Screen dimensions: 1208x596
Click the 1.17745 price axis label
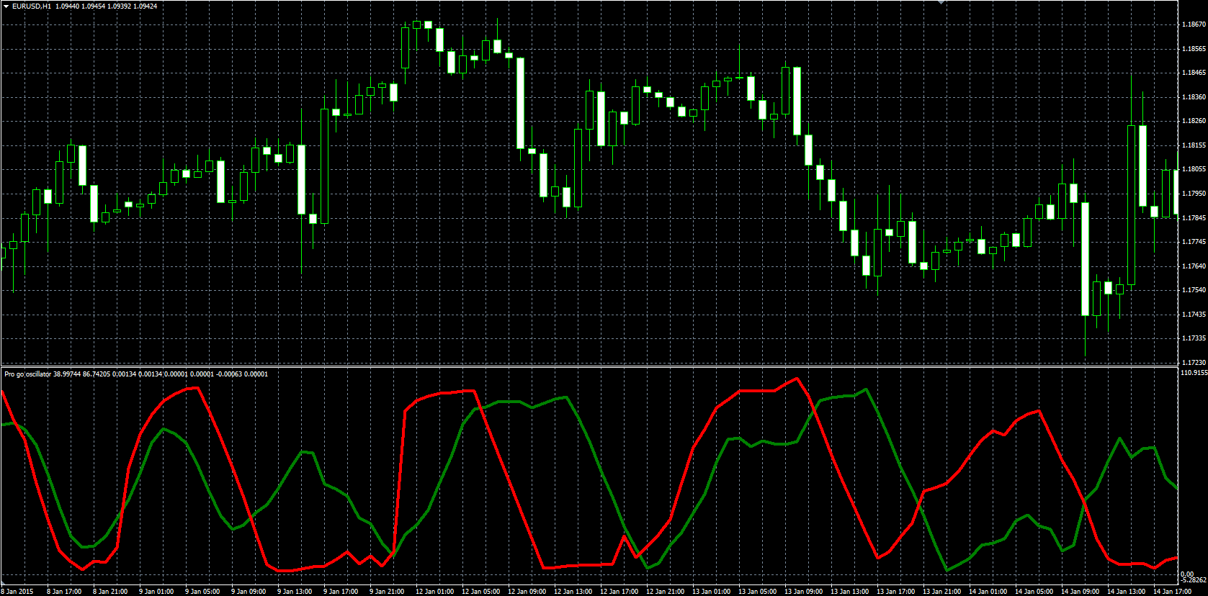(x=1194, y=242)
